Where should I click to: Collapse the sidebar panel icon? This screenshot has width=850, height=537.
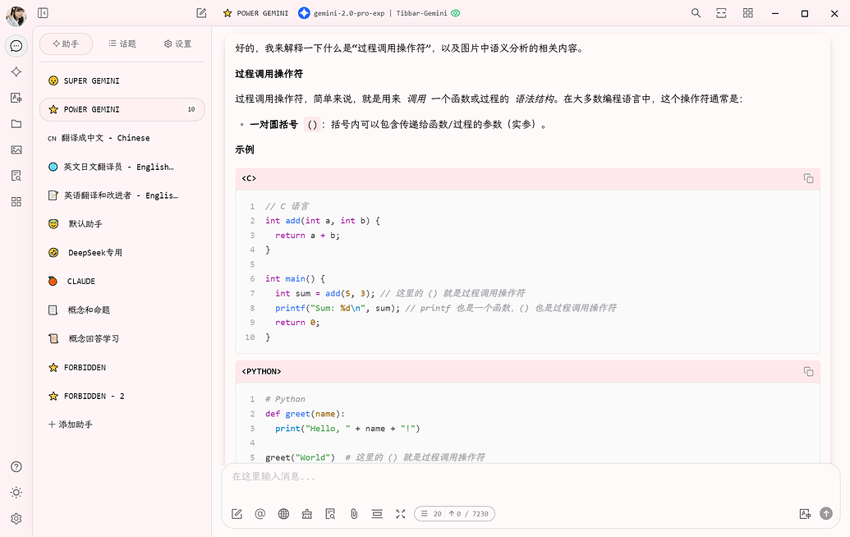pyautogui.click(x=43, y=13)
